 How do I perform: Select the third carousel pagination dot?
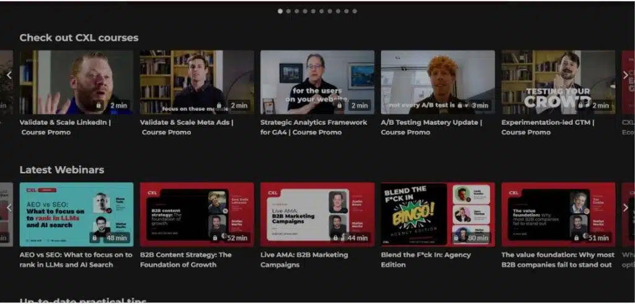pyautogui.click(x=297, y=11)
